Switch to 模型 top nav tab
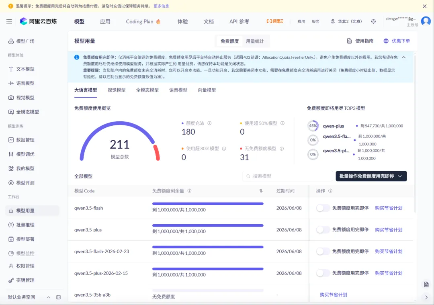 [x=79, y=21]
